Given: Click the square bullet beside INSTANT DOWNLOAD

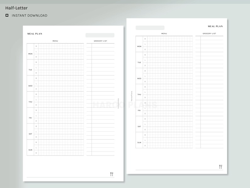Looking at the screenshot, I should tap(7, 15).
